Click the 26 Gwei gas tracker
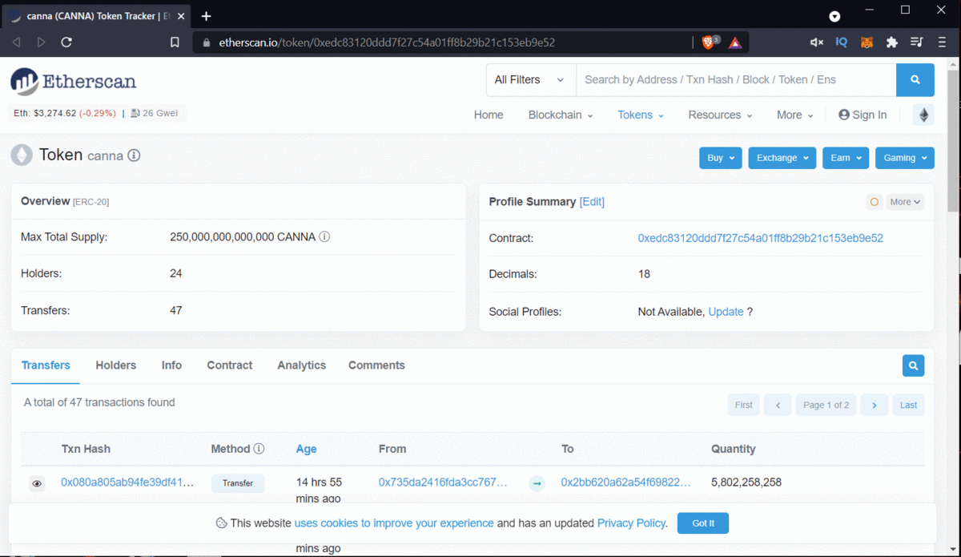 pyautogui.click(x=155, y=114)
